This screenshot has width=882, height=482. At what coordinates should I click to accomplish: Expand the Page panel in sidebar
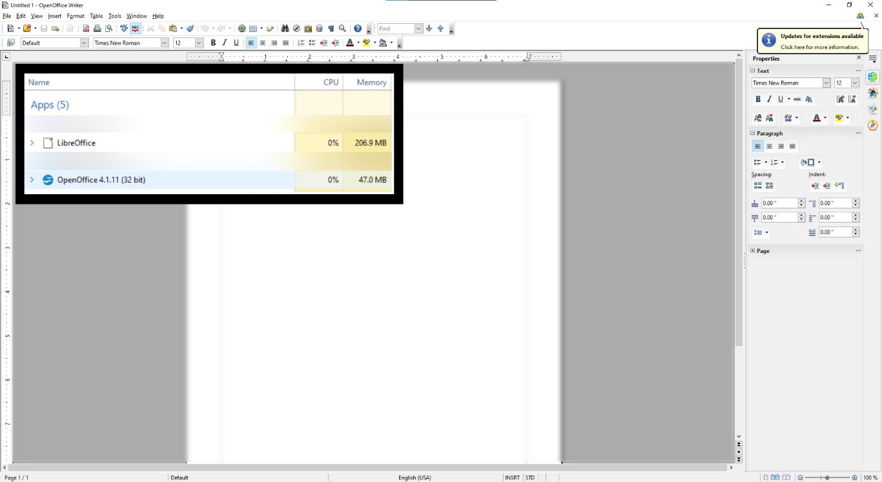[x=752, y=251]
